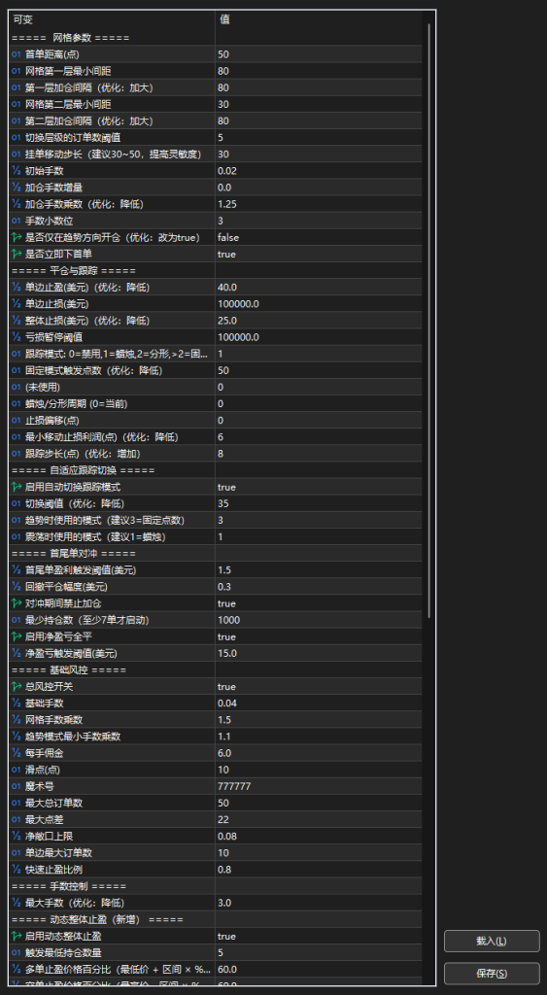Viewport: 547px width, 995px height.
Task: Select the 跟踪模式 parameter row label
Action: [117, 354]
